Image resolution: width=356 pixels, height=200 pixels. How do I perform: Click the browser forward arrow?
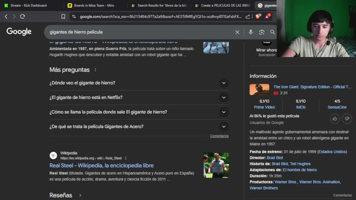coord(14,17)
